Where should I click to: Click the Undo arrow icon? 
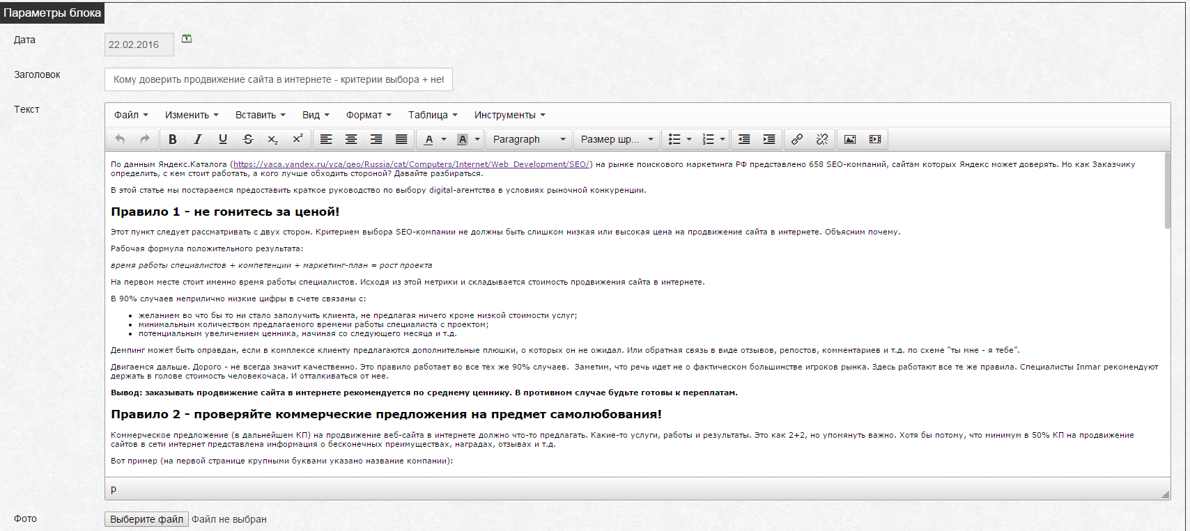tap(120, 139)
